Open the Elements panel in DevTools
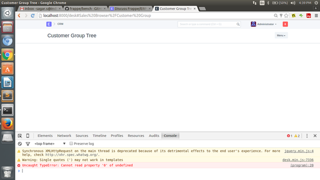Image resolution: width=320 pixels, height=180 pixels. (45, 136)
